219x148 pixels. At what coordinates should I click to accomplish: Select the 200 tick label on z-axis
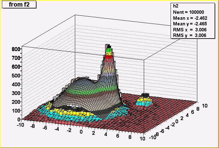click(x=16, y=102)
